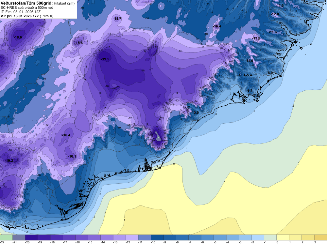The image size is (327, 244).
Task: Click the legend scale label "1"
Action: click(x=290, y=242)
